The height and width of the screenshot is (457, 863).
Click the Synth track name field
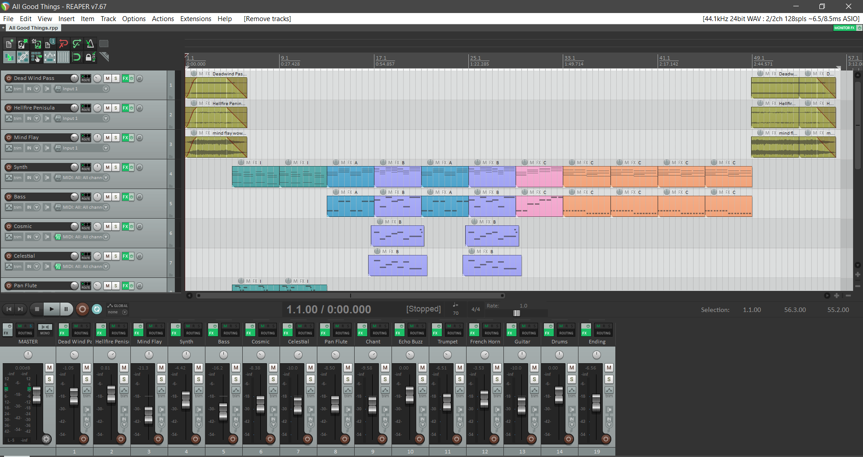(41, 167)
